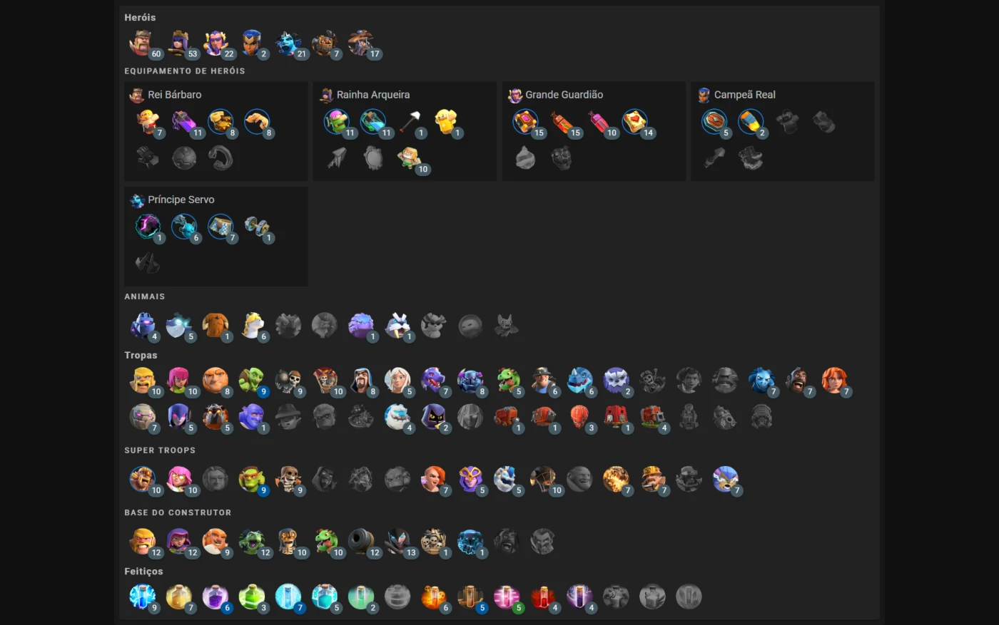Open the Rage Vial equipment level 11
999x625 pixels.
pyautogui.click(x=184, y=122)
